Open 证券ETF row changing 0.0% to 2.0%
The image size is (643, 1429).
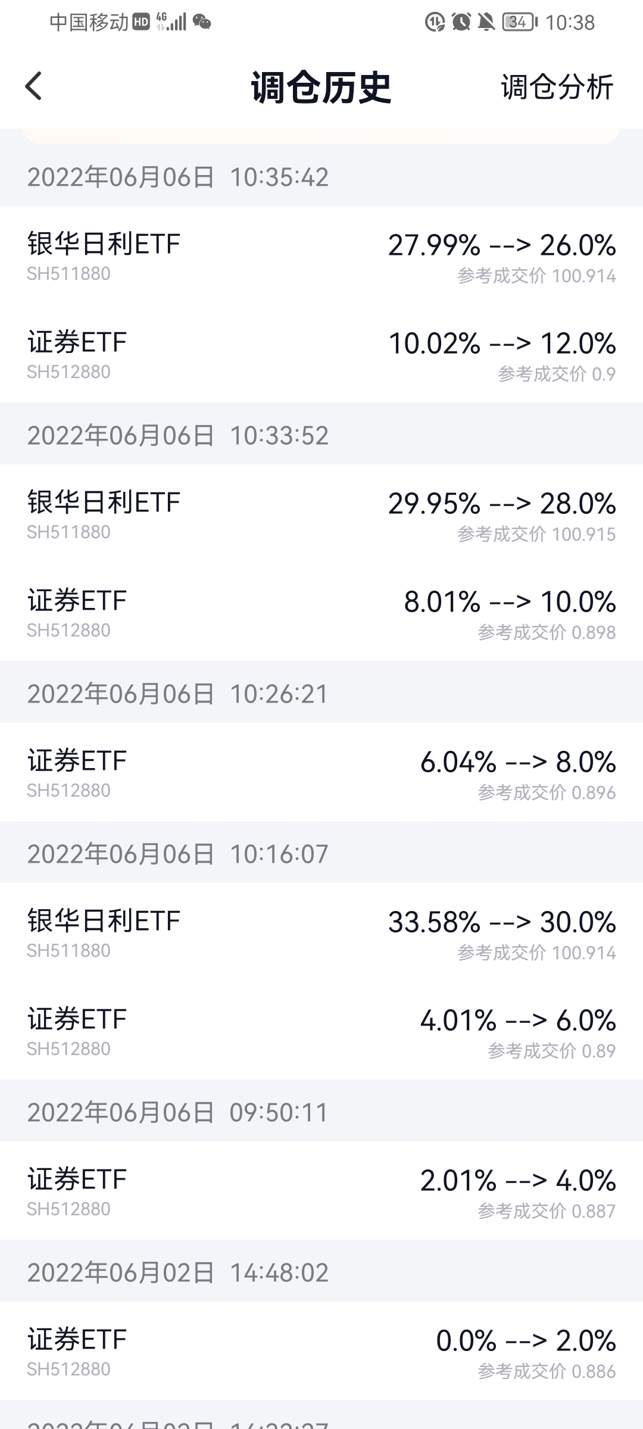coord(321,1352)
